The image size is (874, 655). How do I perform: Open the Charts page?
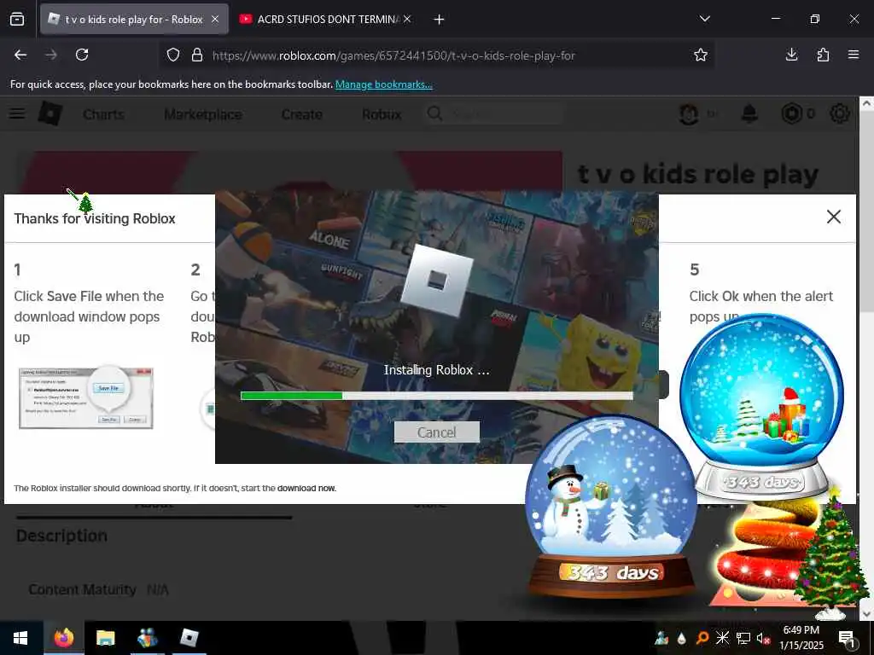(x=103, y=114)
